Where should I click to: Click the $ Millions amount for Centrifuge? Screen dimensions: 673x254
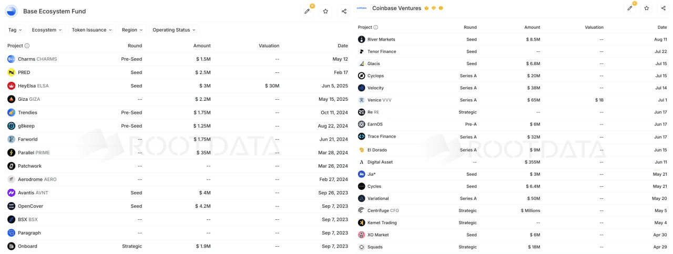click(530, 210)
